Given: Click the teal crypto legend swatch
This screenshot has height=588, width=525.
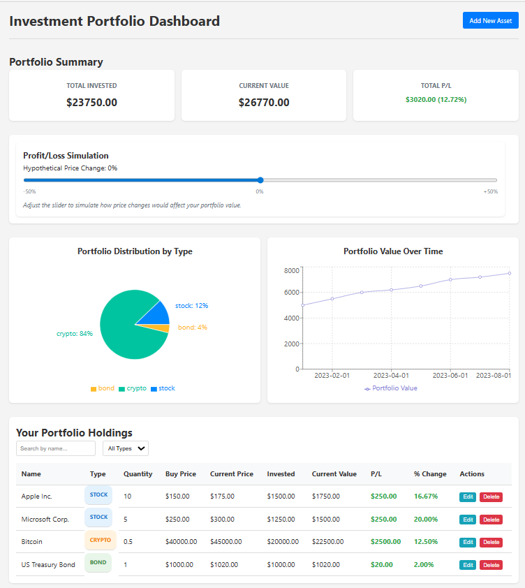Looking at the screenshot, I should 124,388.
